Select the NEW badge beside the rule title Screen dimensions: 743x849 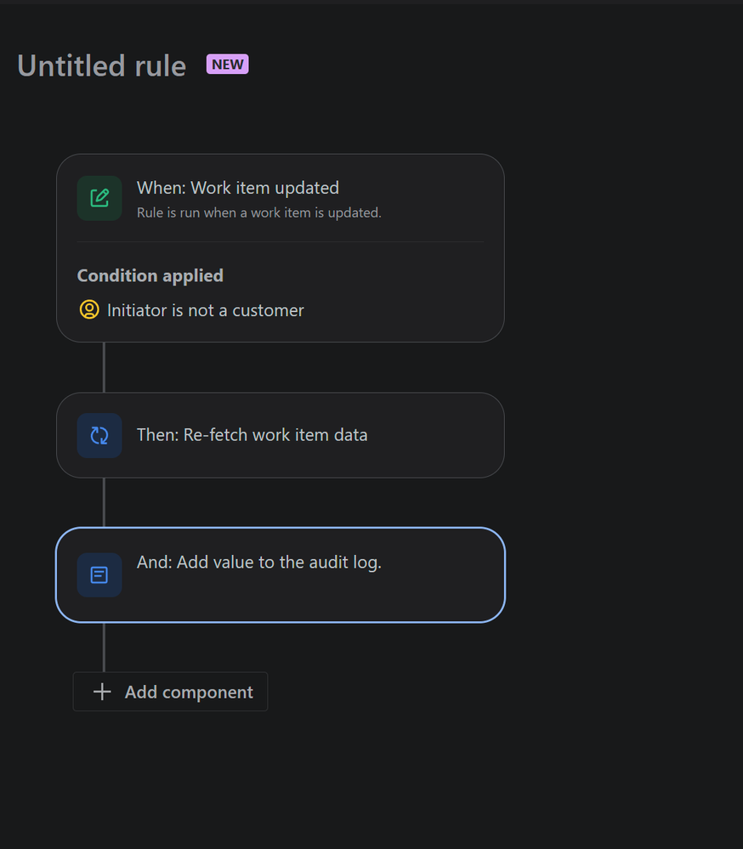(228, 65)
